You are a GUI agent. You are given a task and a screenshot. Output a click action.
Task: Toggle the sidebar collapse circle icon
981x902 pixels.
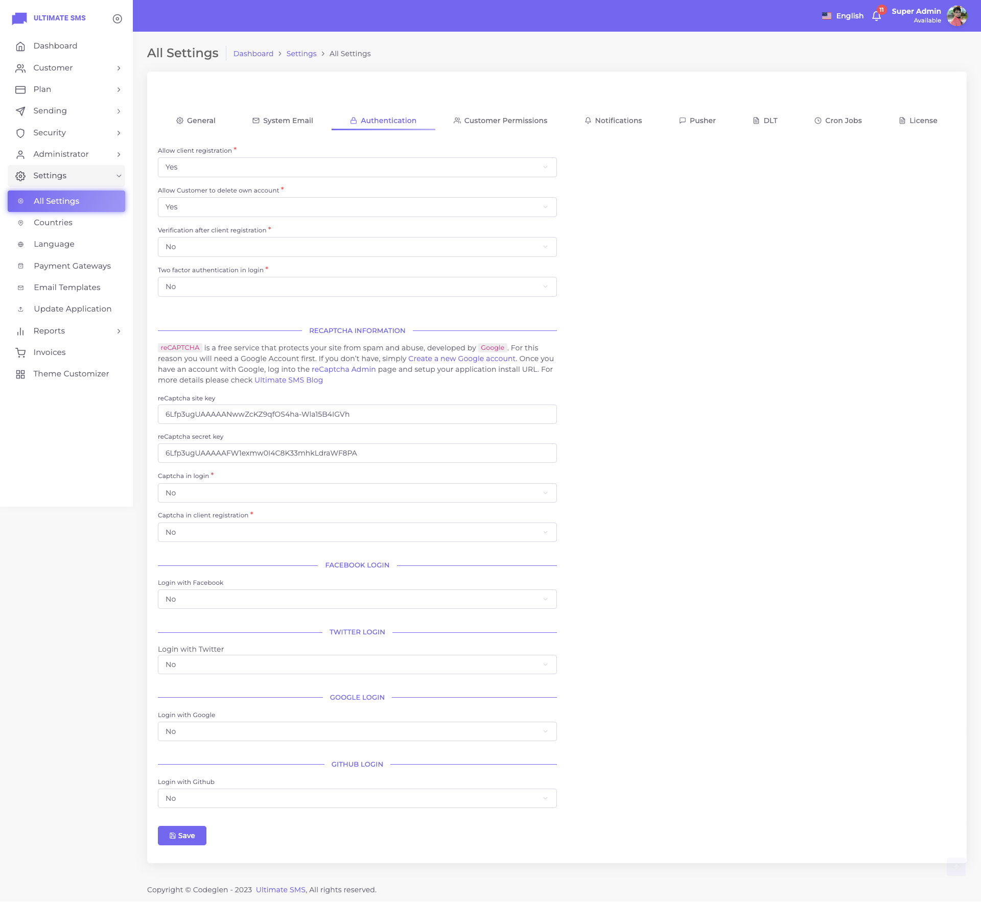117,19
